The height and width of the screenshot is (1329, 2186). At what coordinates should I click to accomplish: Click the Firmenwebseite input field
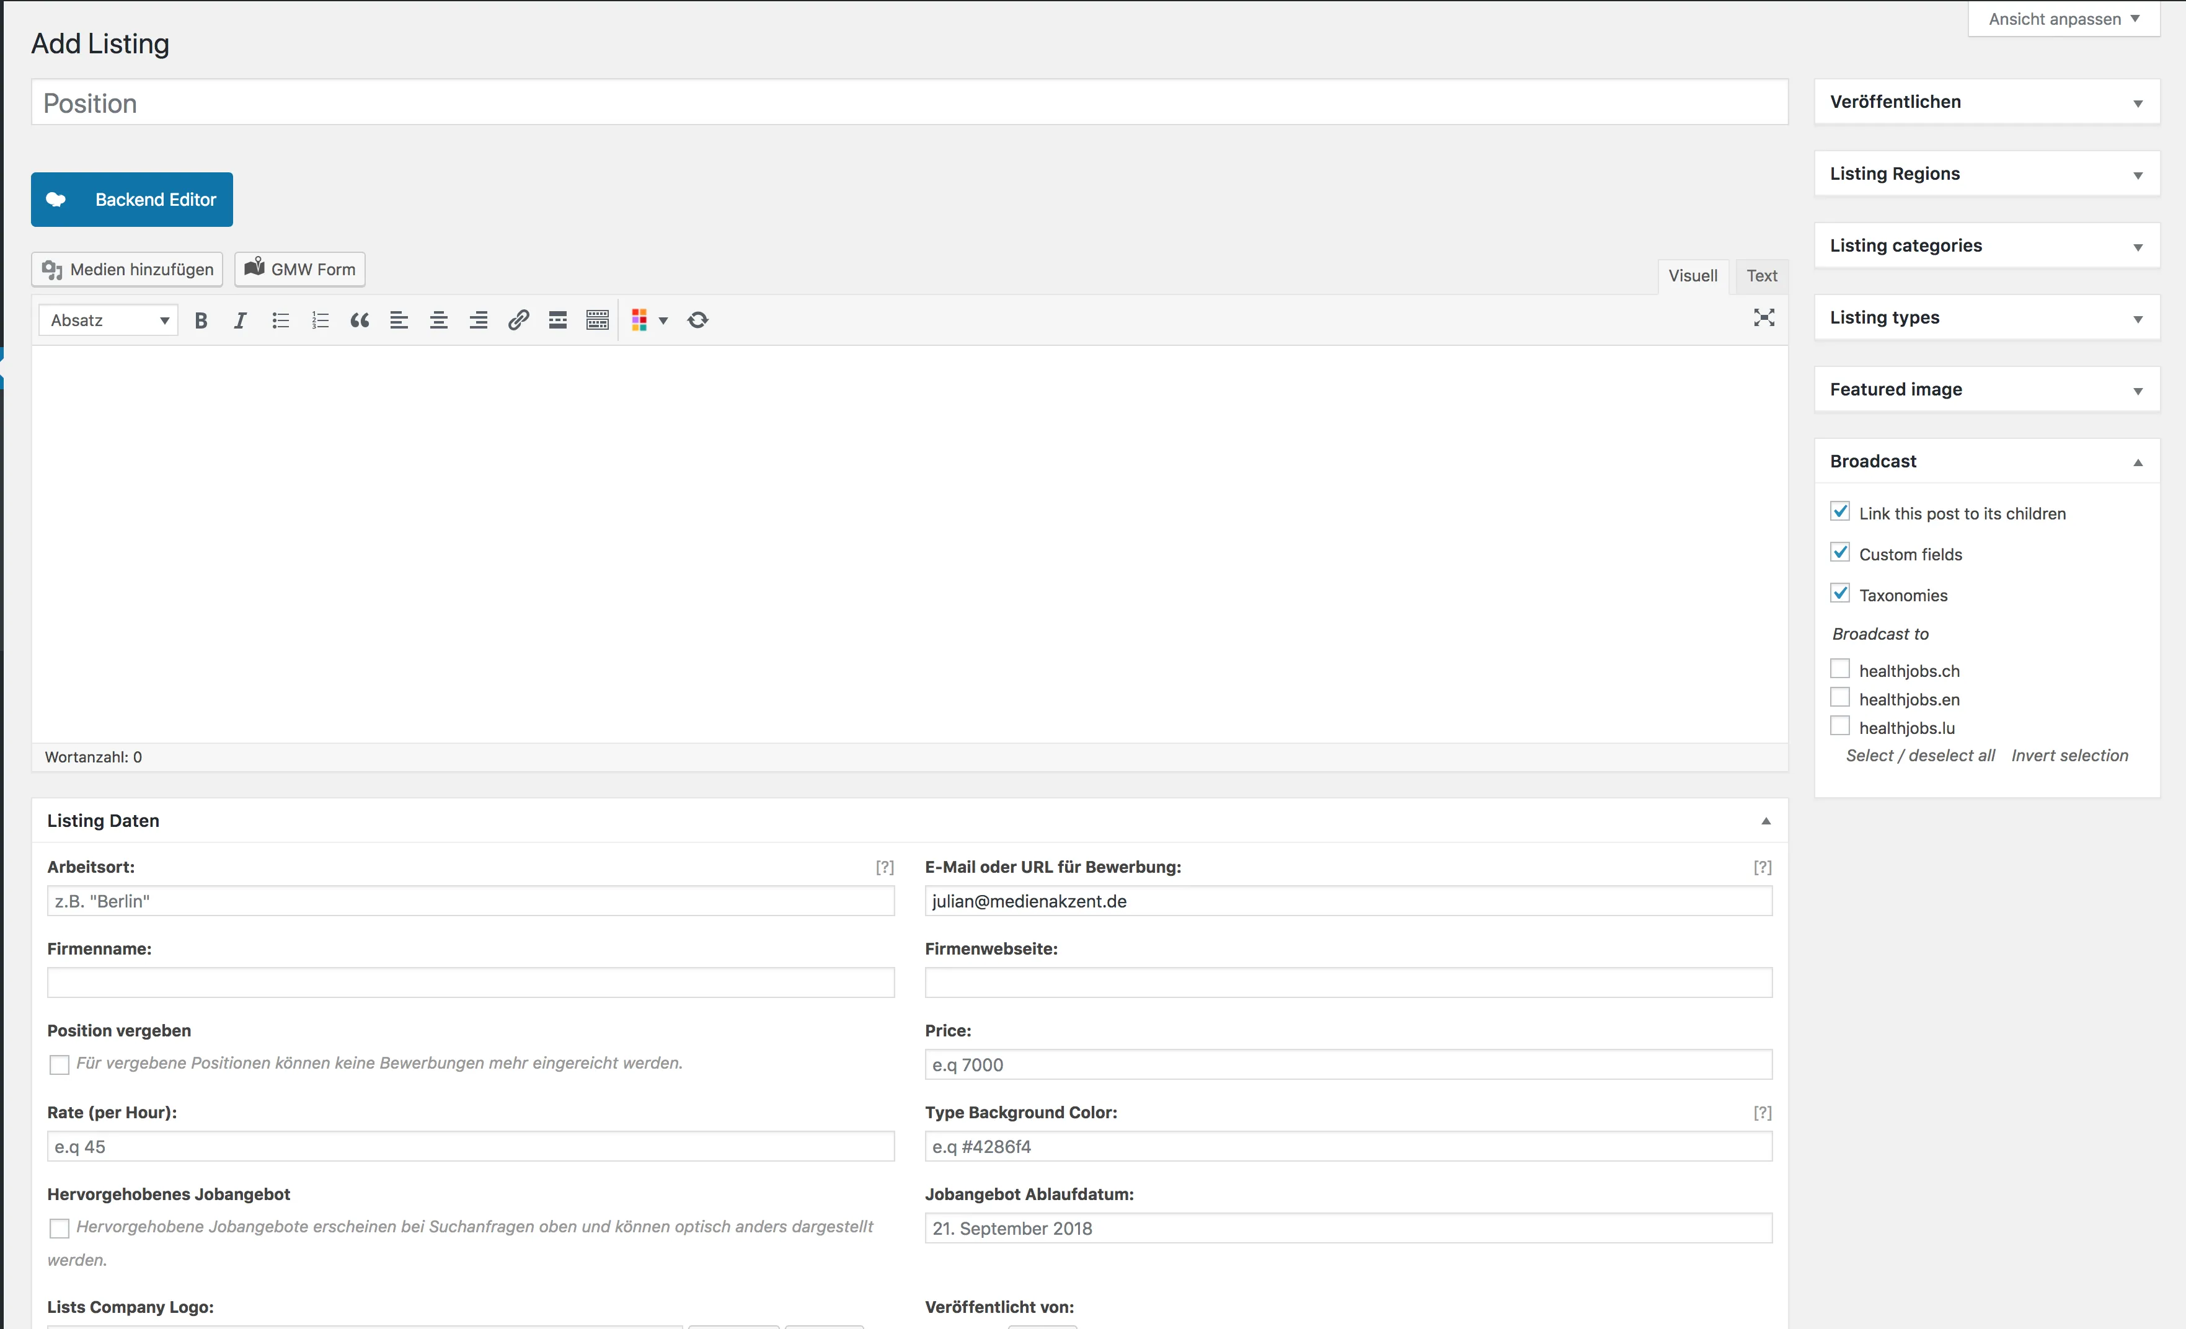pos(1348,983)
